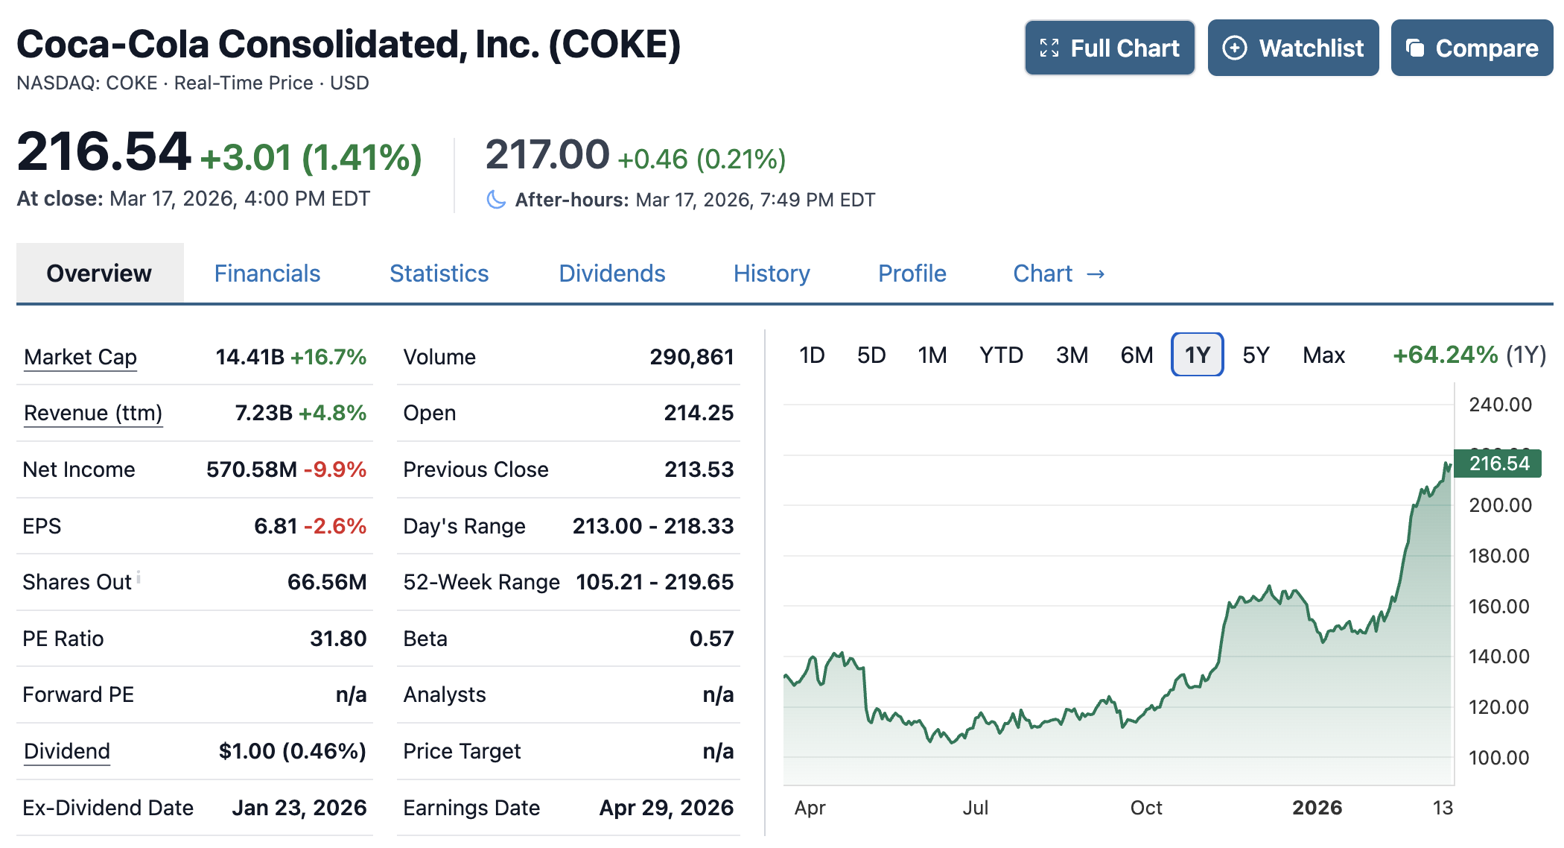Click the Watchlist plus-circle icon
This screenshot has width=1564, height=848.
(x=1234, y=48)
